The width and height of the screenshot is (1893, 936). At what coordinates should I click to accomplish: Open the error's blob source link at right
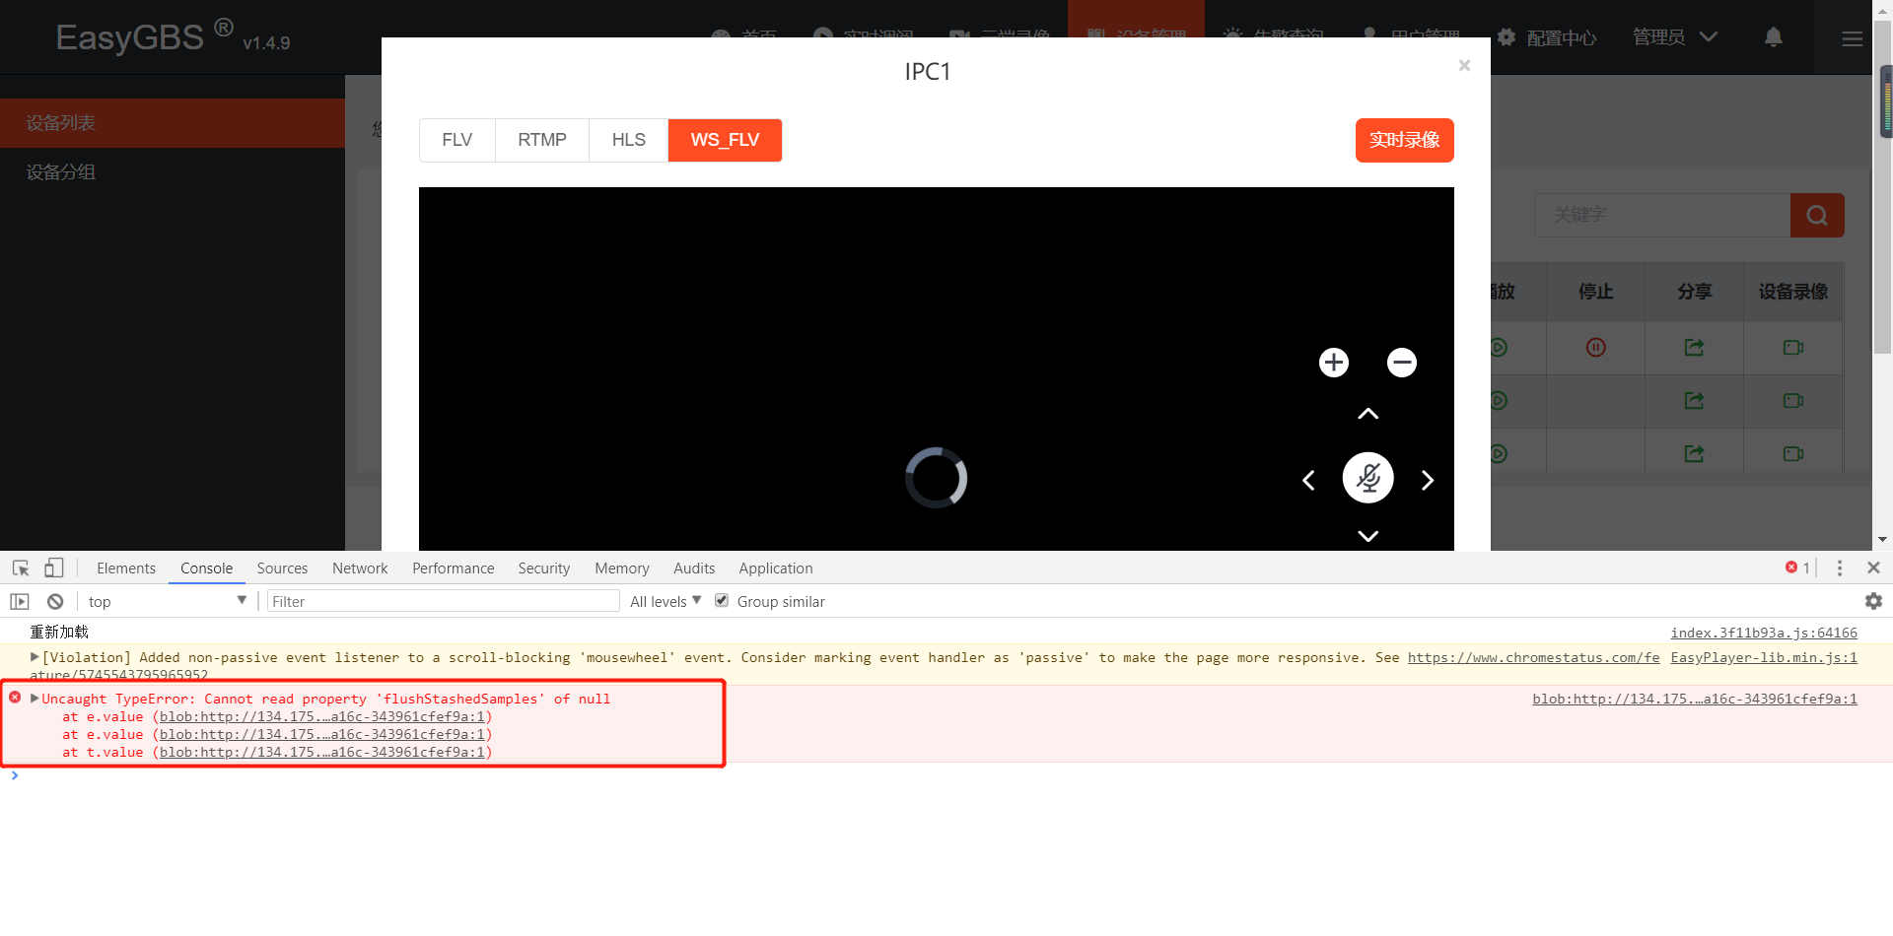pos(1695,699)
